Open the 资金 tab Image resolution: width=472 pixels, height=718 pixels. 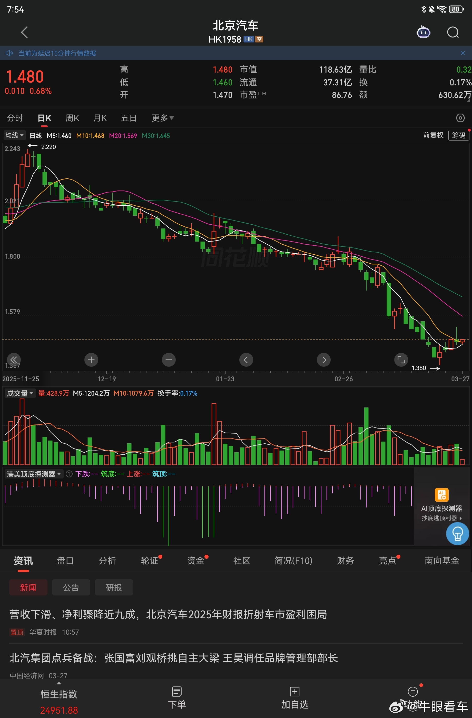[x=195, y=561]
